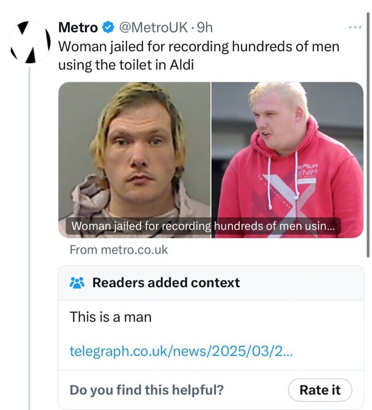Open the telegraph.co.uk source link
This screenshot has width=372, height=410.
tap(181, 351)
